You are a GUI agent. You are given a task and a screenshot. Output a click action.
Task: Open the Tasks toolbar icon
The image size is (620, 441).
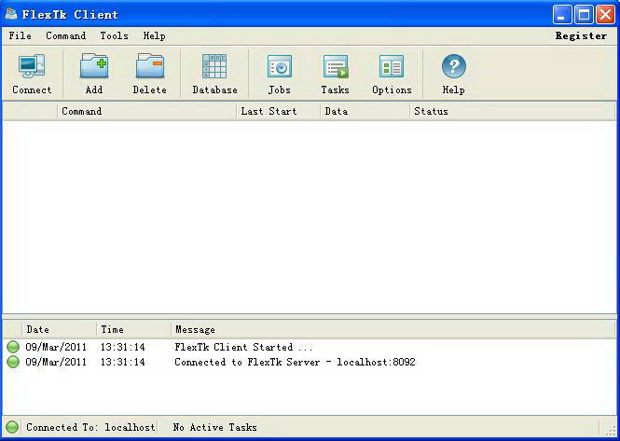click(x=336, y=66)
